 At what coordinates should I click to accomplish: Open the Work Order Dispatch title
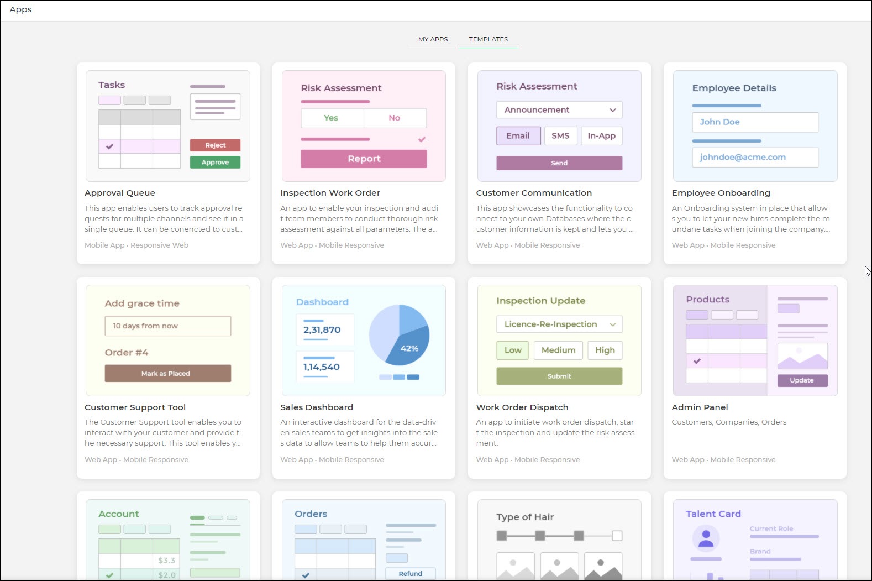(x=522, y=407)
